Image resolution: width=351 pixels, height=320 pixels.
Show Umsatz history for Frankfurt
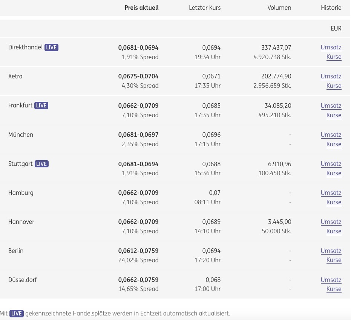(331, 106)
